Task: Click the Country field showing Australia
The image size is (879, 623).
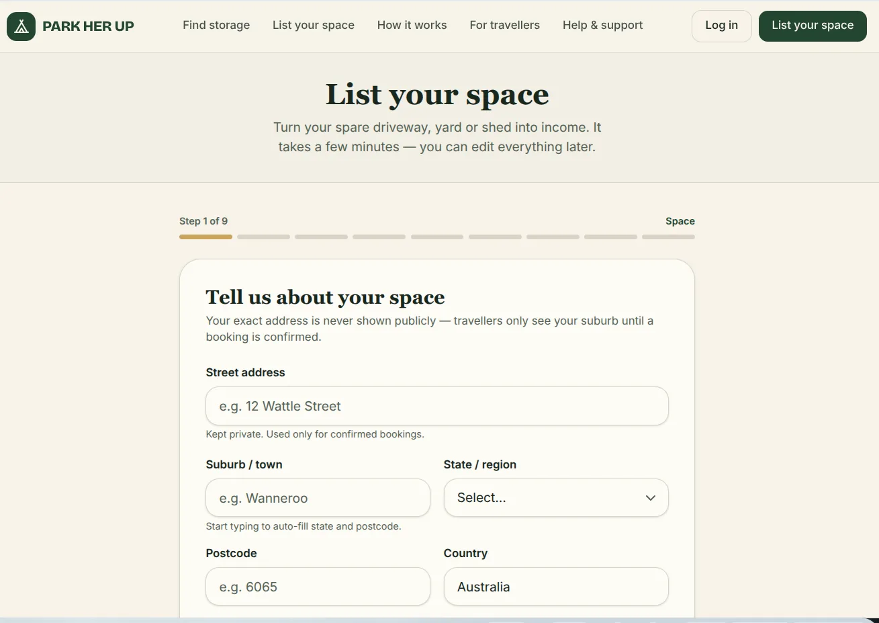Action: click(556, 587)
